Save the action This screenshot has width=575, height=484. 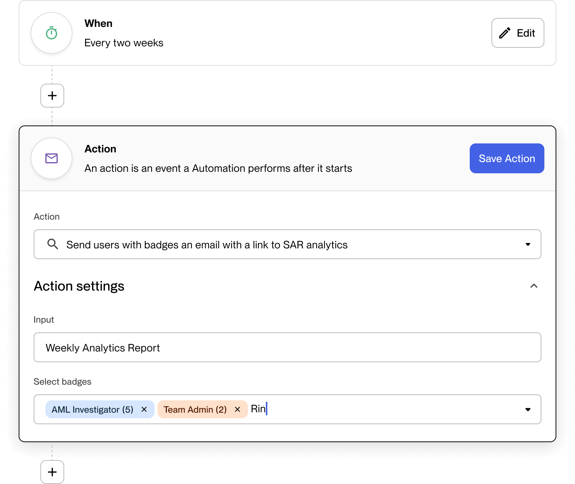coord(507,158)
